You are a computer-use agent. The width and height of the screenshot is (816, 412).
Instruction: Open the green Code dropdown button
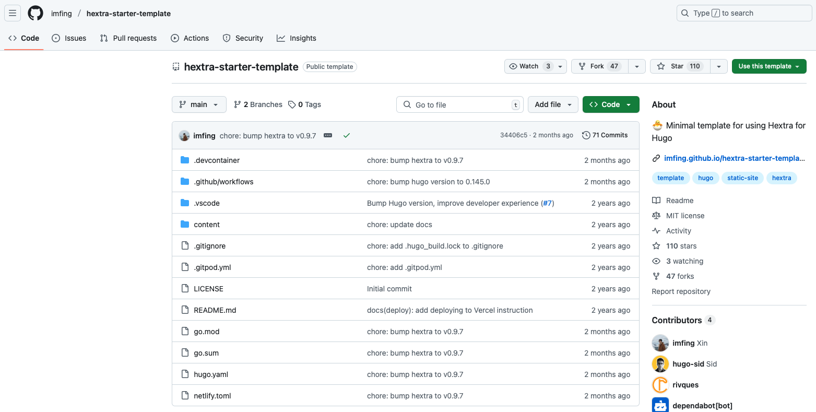click(611, 104)
